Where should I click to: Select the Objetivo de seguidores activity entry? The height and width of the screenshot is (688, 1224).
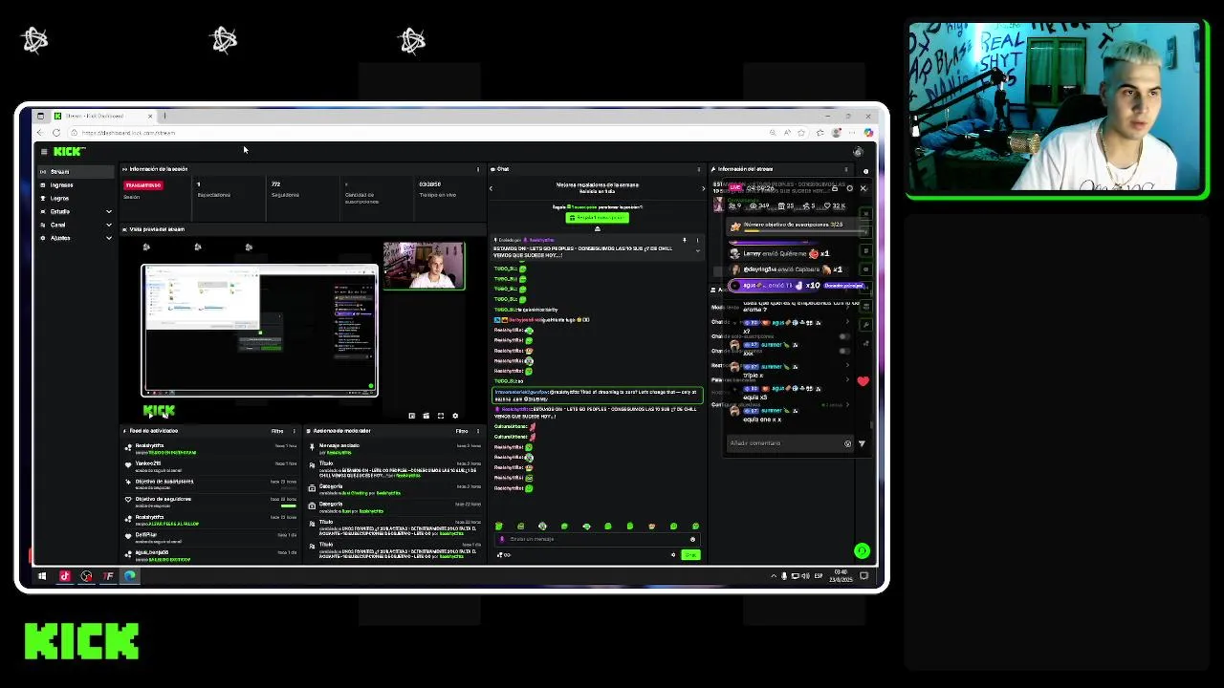tap(210, 502)
